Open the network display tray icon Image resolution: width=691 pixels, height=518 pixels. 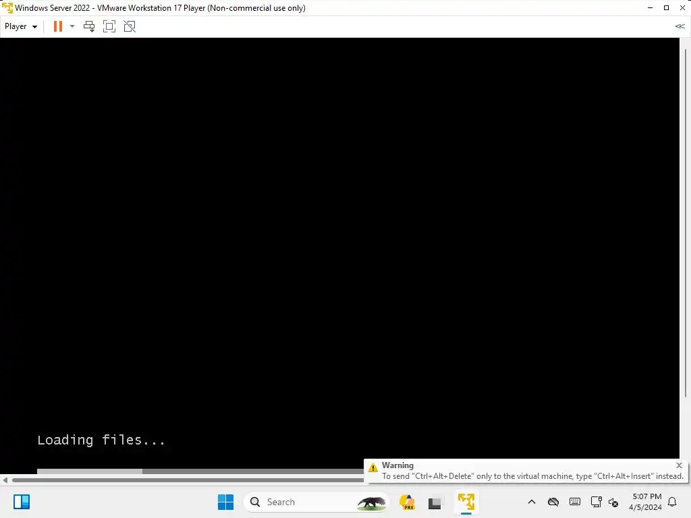point(597,502)
